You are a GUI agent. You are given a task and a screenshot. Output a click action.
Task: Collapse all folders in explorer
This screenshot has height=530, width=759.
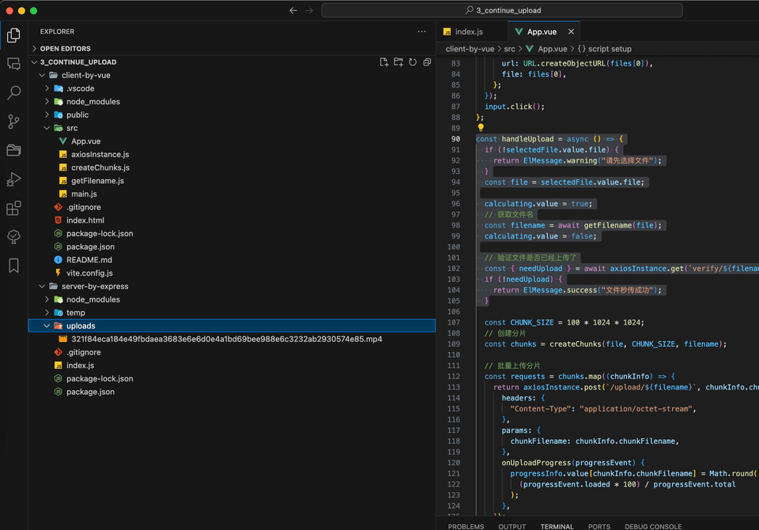(x=427, y=62)
